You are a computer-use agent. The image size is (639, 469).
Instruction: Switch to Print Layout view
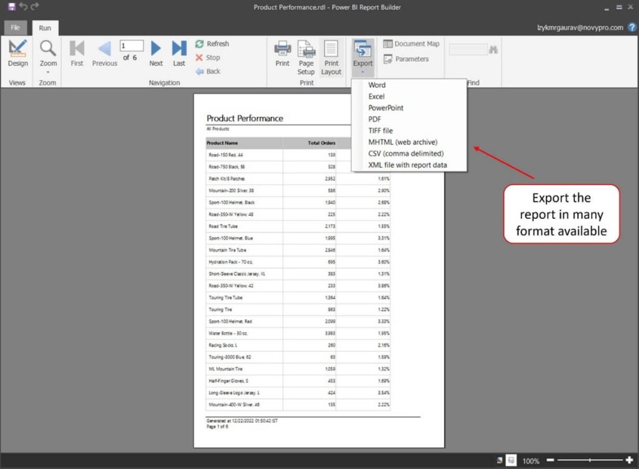click(331, 50)
